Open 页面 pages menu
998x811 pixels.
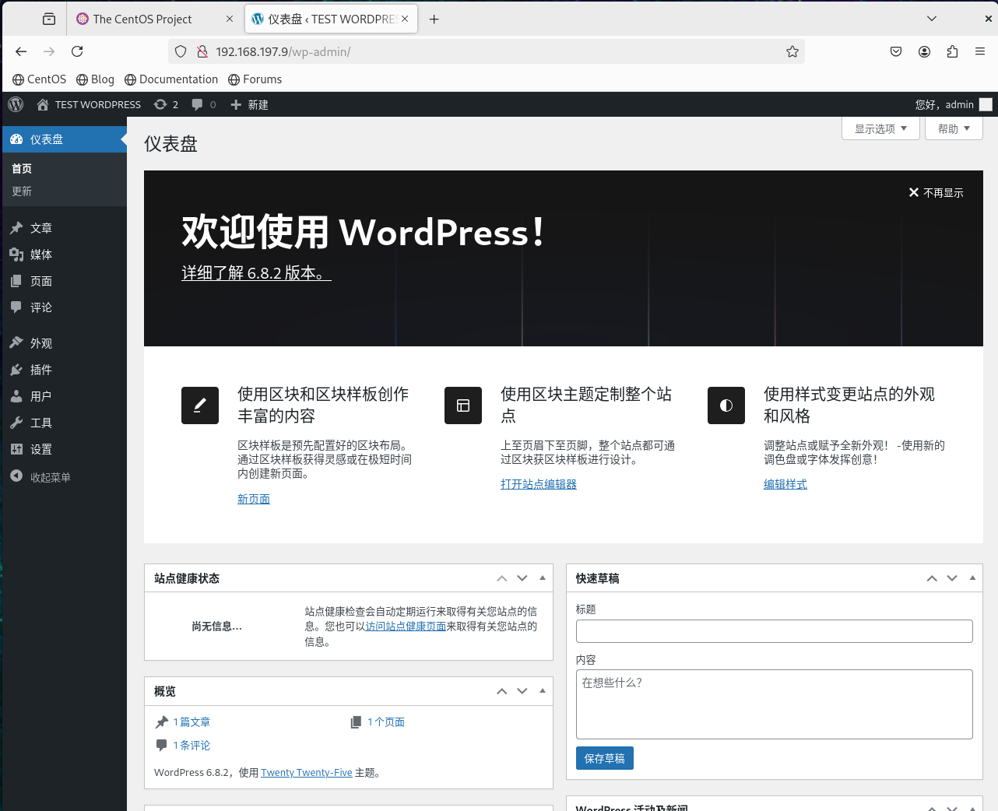(x=64, y=281)
